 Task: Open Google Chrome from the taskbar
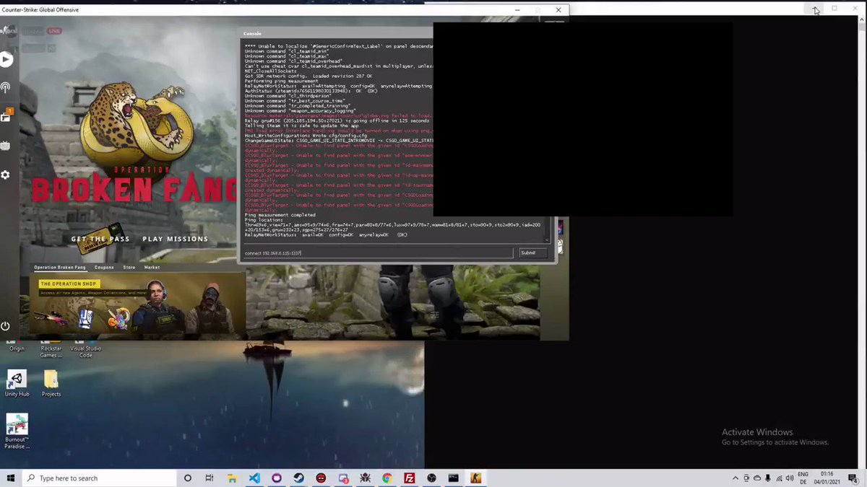coord(387,478)
